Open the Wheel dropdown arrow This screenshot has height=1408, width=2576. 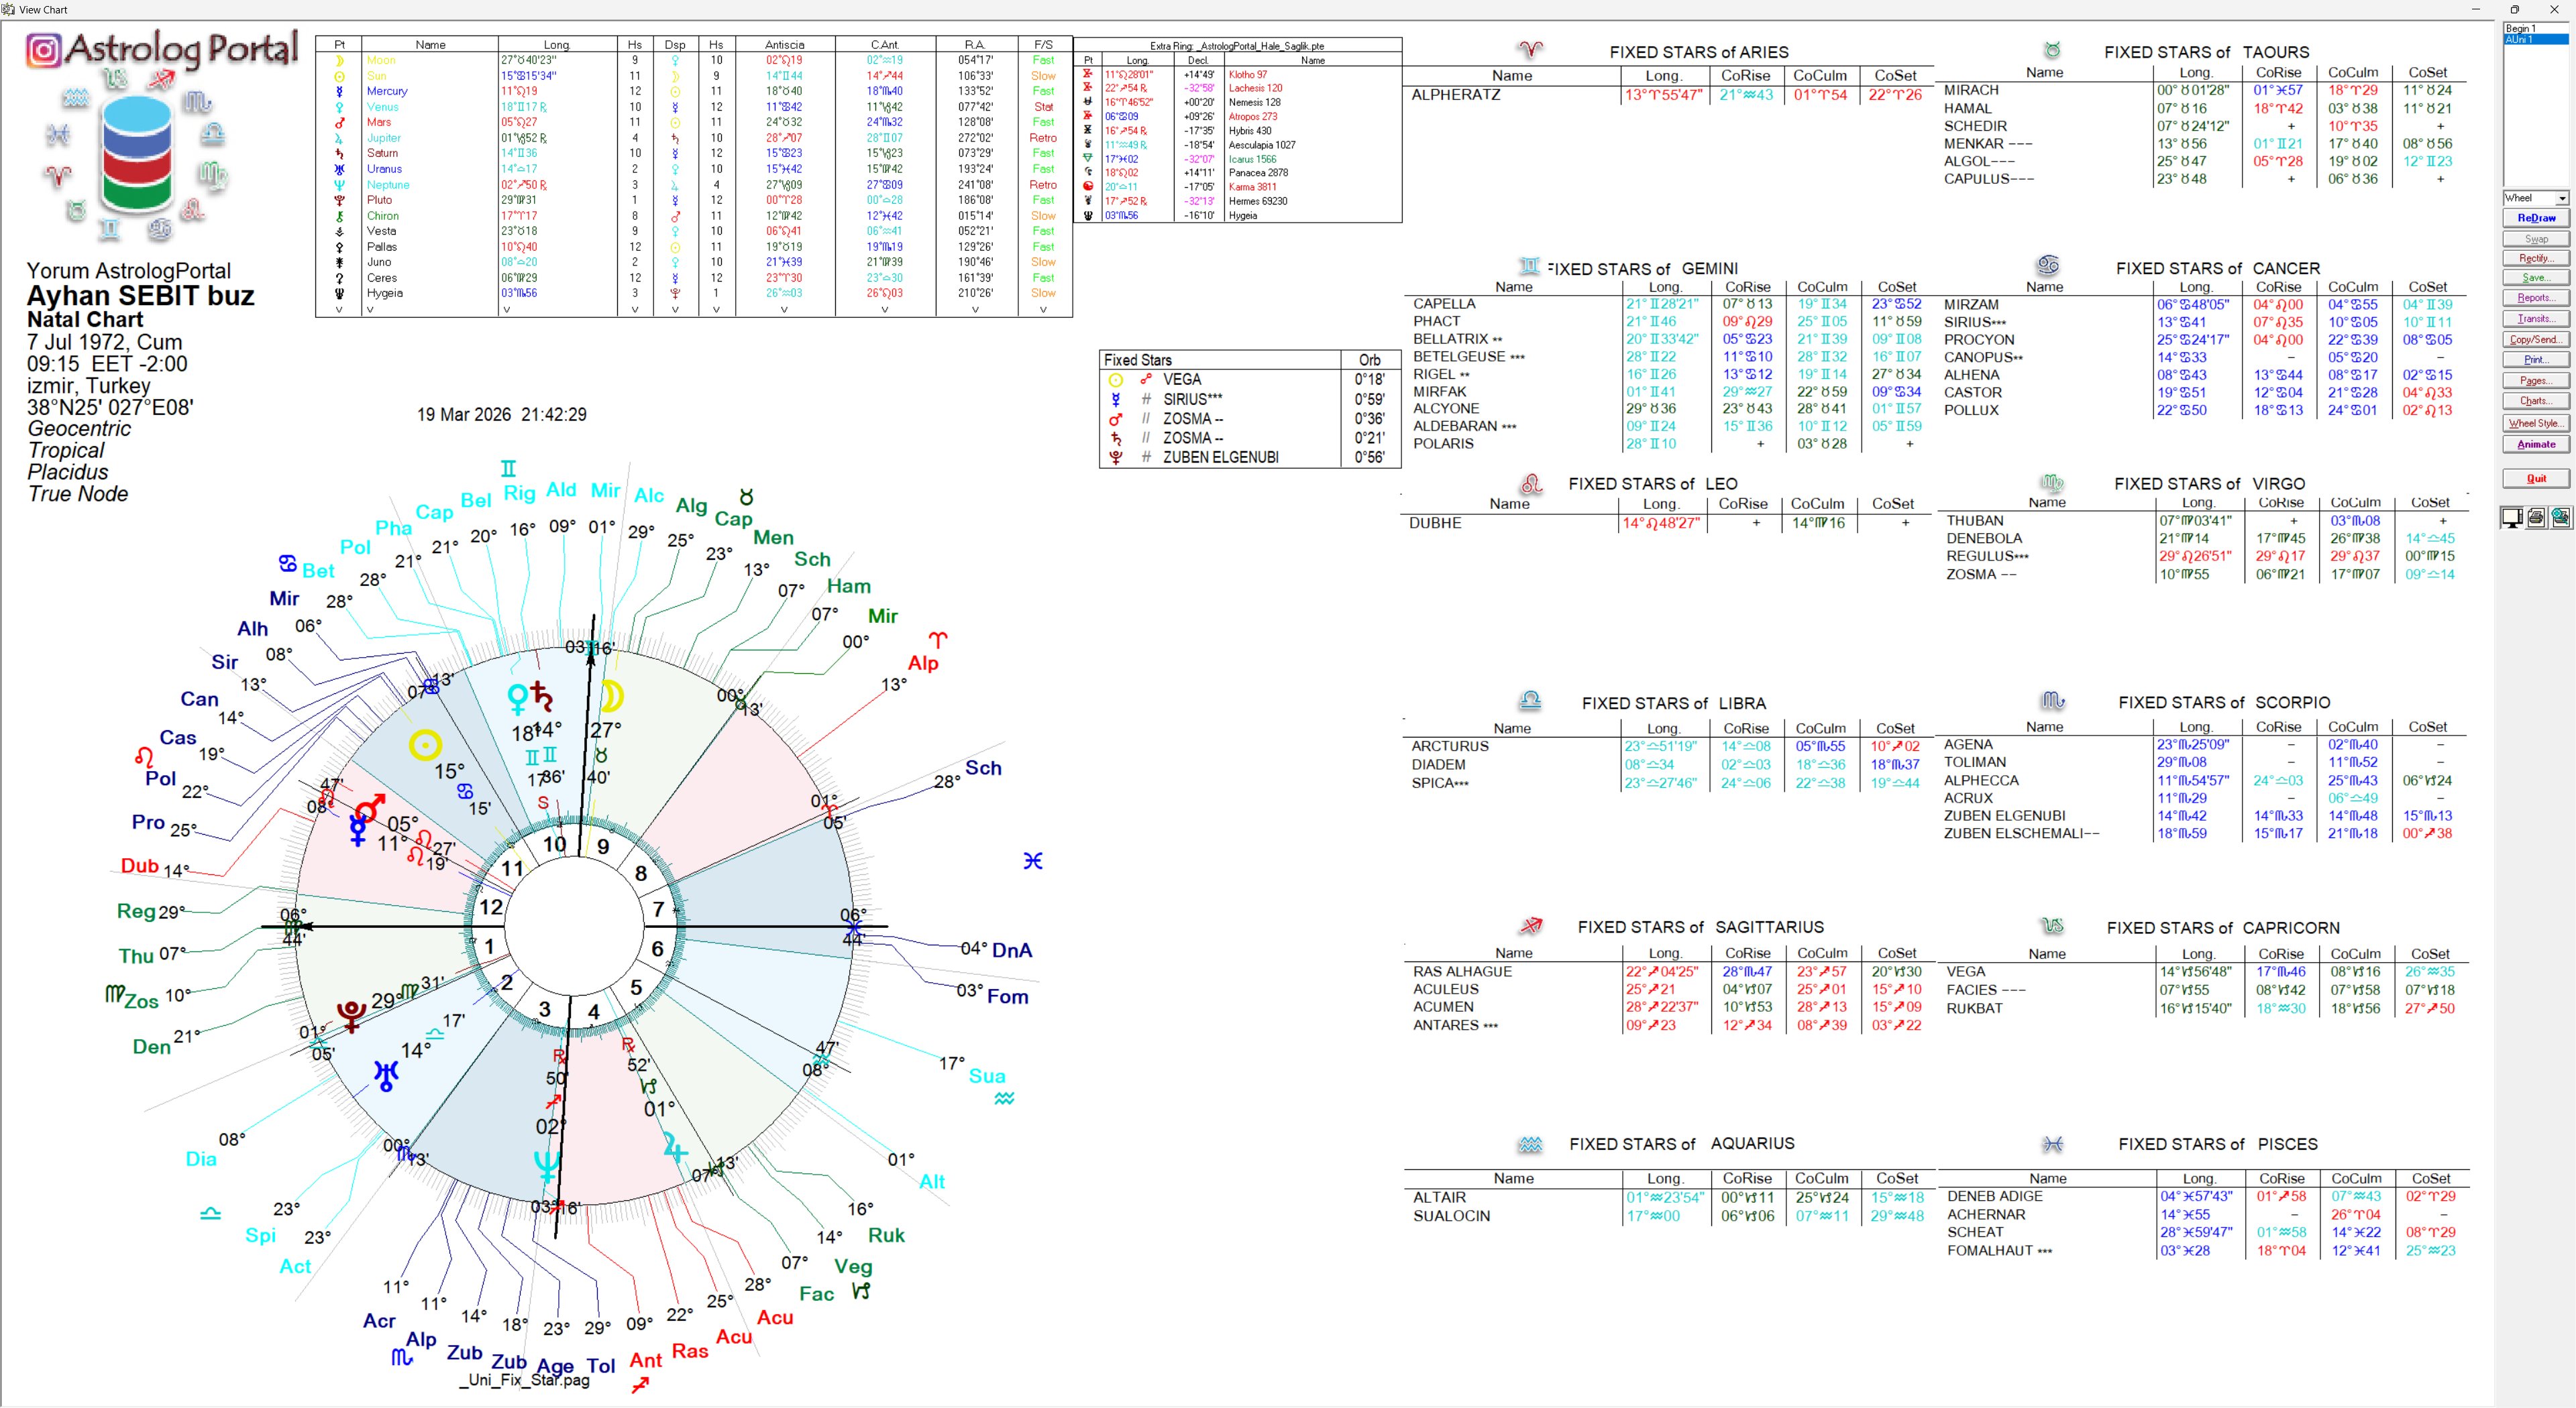2561,198
